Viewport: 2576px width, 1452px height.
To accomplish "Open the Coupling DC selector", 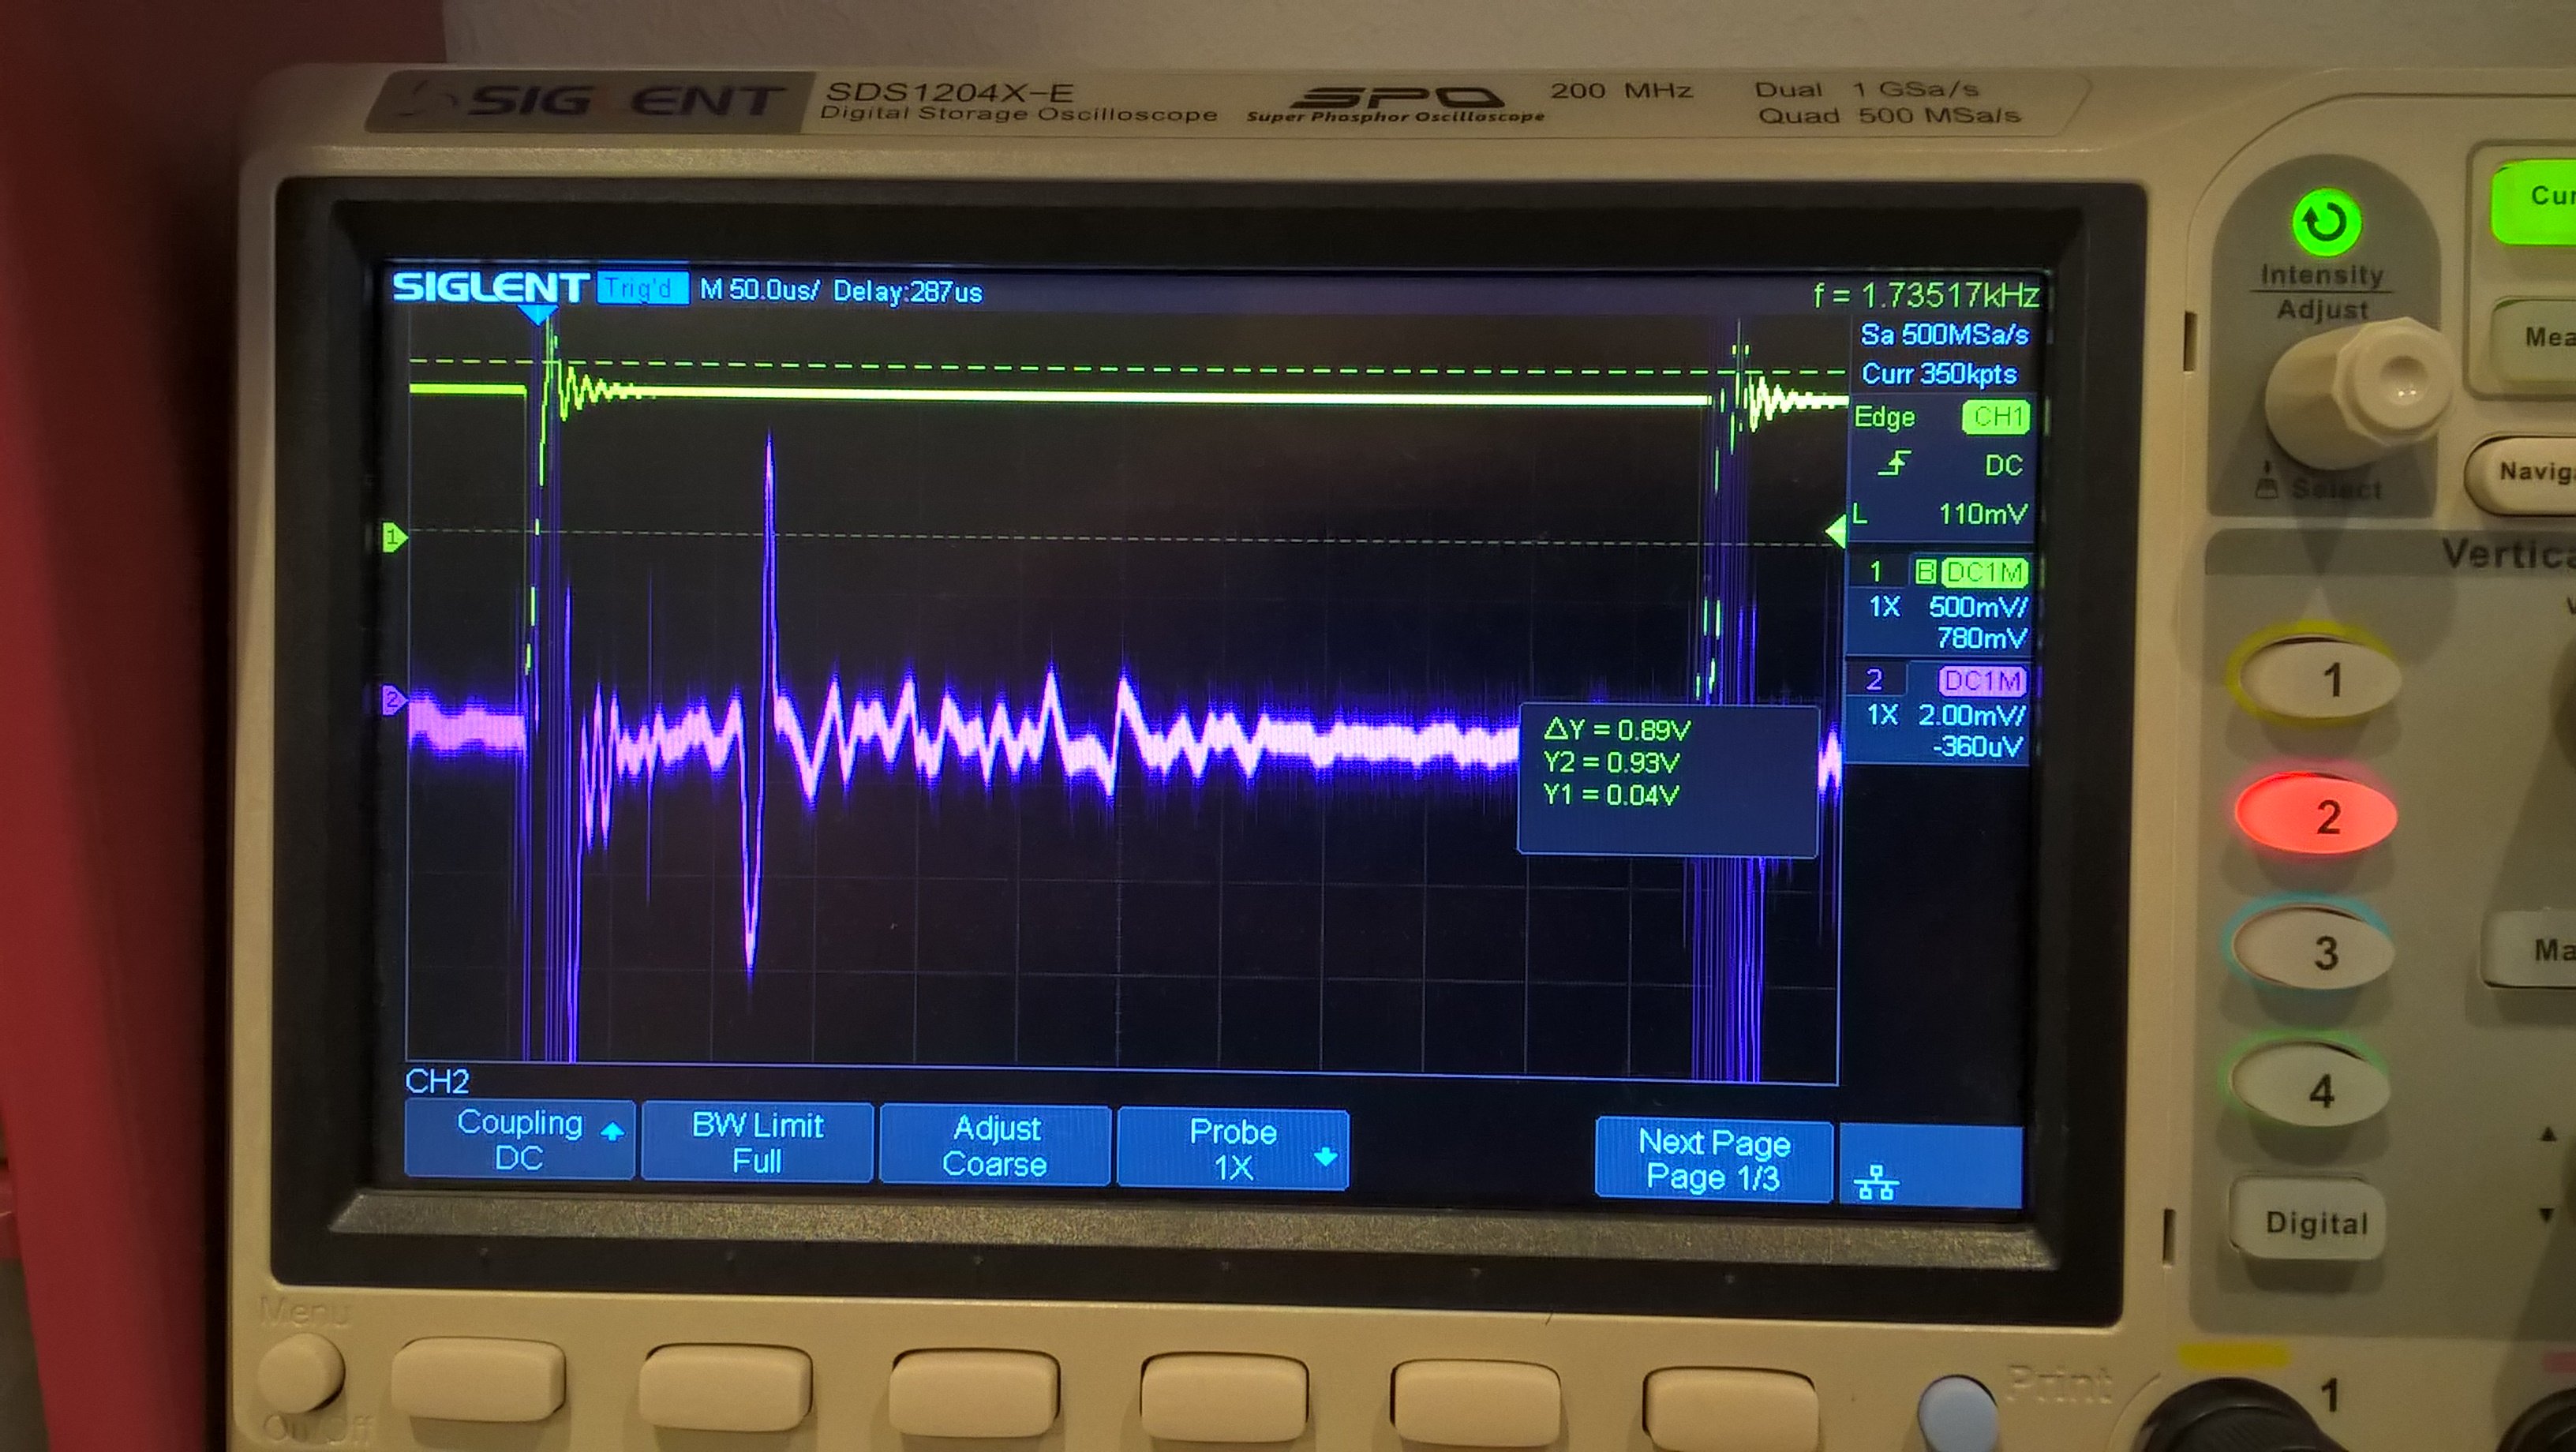I will click(x=520, y=1140).
